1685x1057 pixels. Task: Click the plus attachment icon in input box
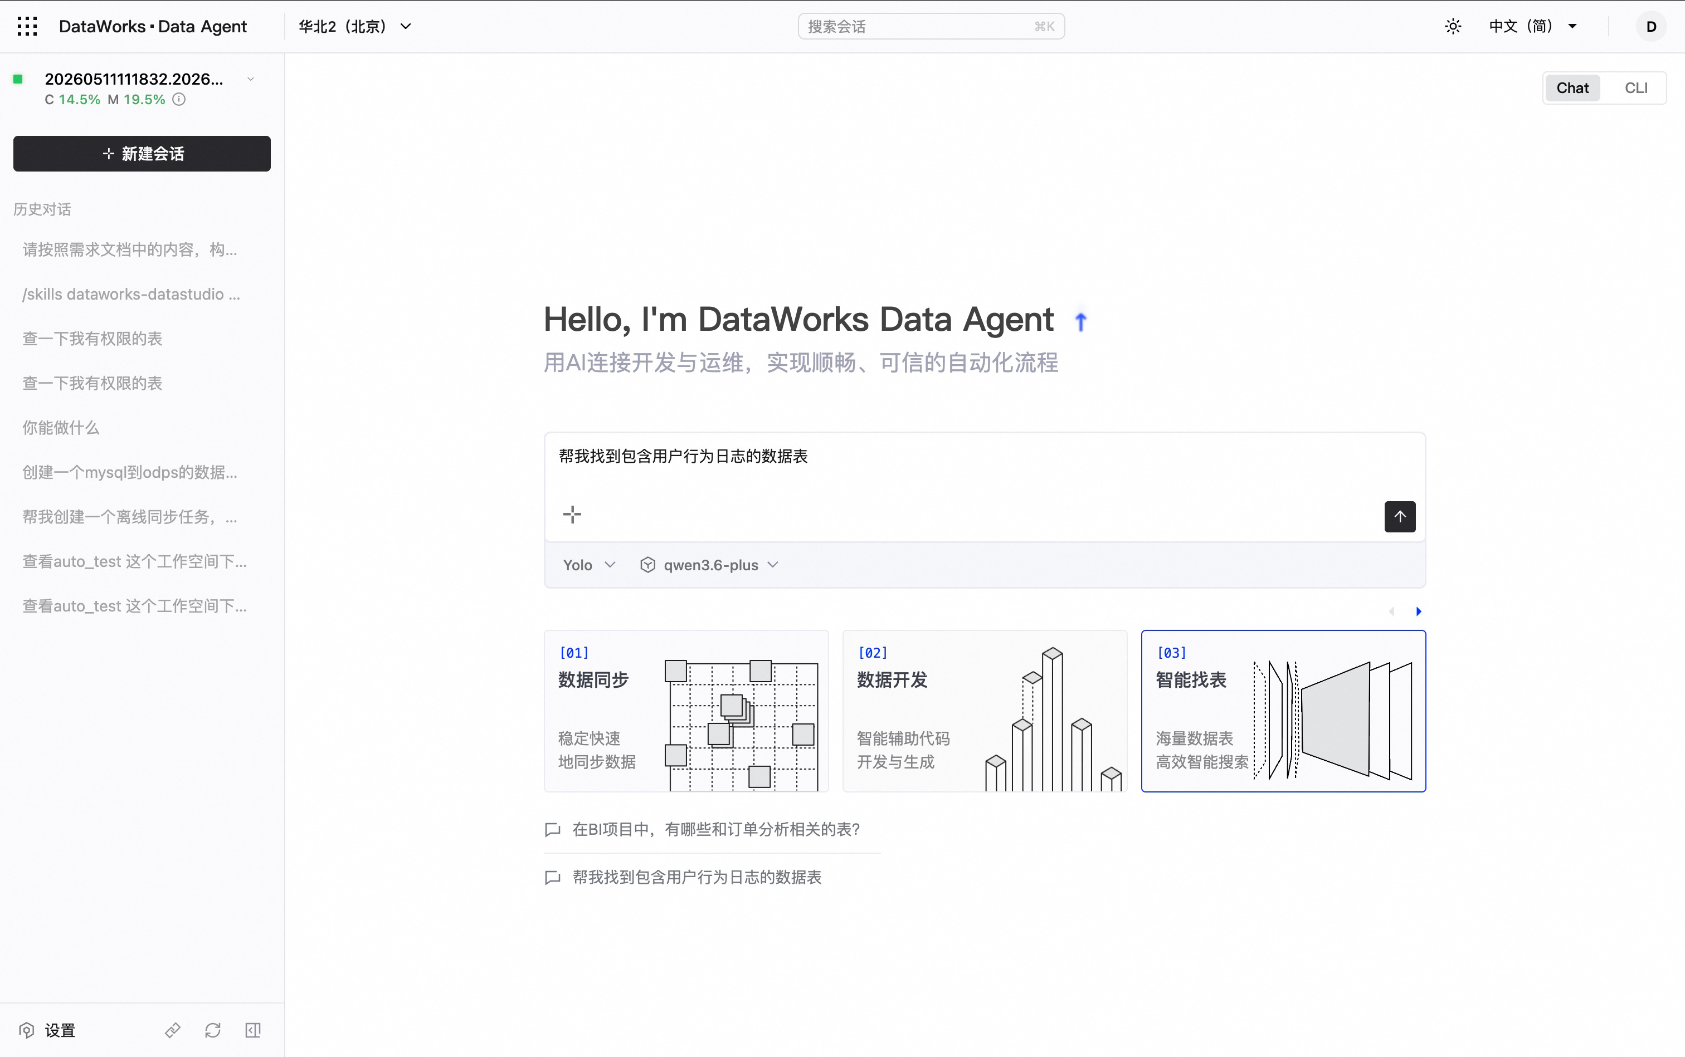point(572,515)
